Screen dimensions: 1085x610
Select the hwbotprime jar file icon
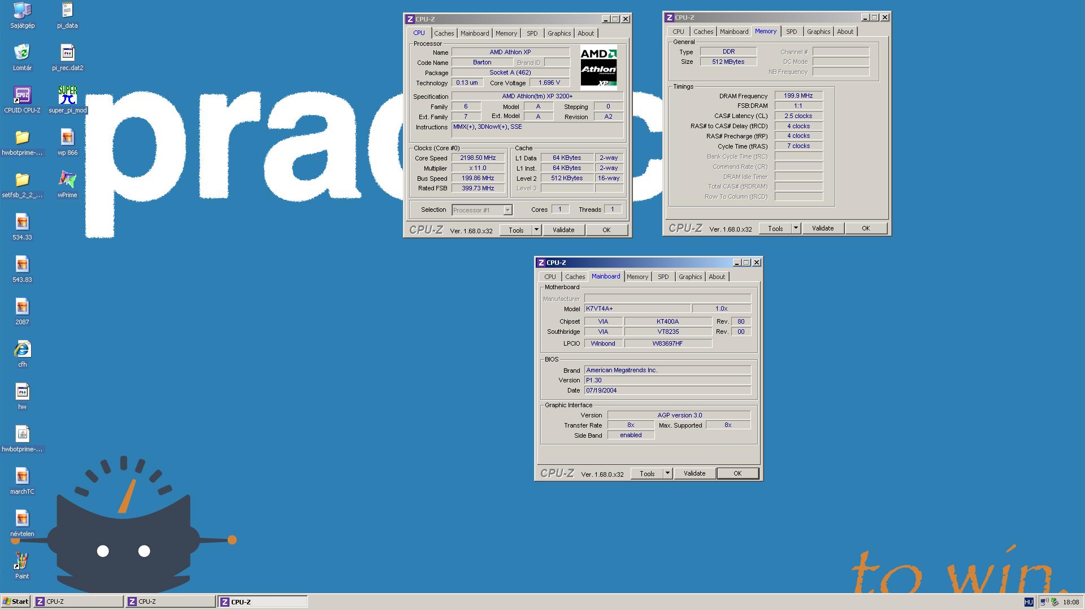point(22,439)
